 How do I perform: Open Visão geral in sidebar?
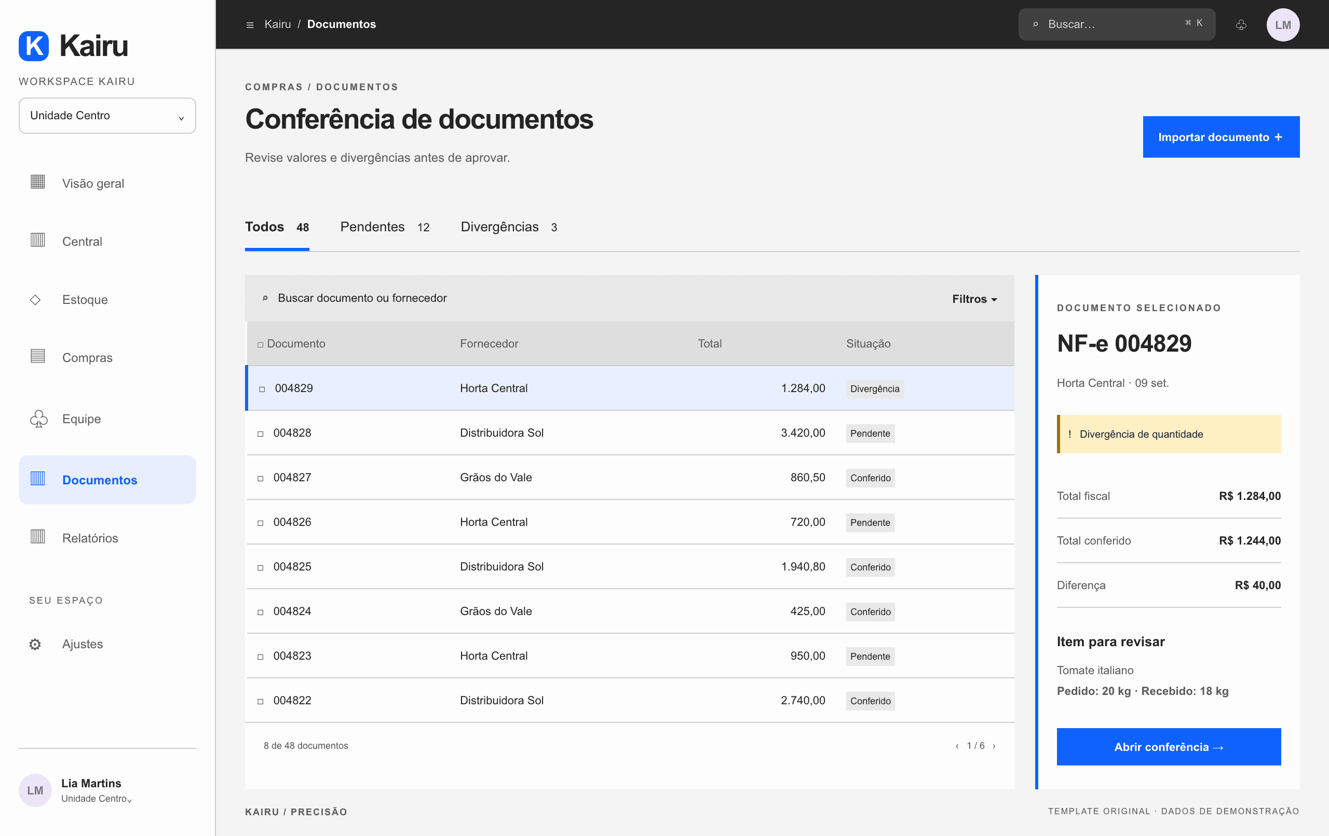tap(107, 183)
